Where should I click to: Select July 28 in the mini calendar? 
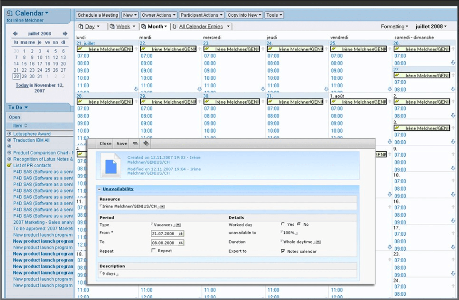tap(17, 76)
